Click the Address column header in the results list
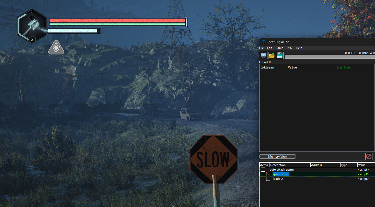Image resolution: width=375 pixels, height=207 pixels. pyautogui.click(x=273, y=67)
